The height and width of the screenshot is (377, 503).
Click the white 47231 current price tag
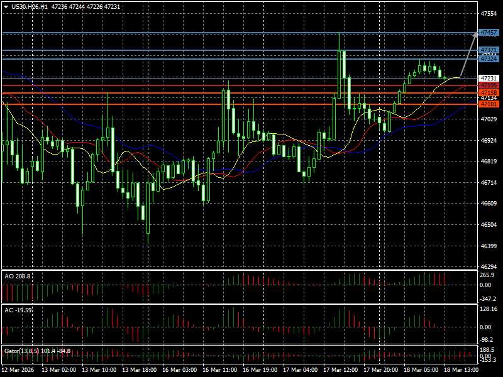489,78
